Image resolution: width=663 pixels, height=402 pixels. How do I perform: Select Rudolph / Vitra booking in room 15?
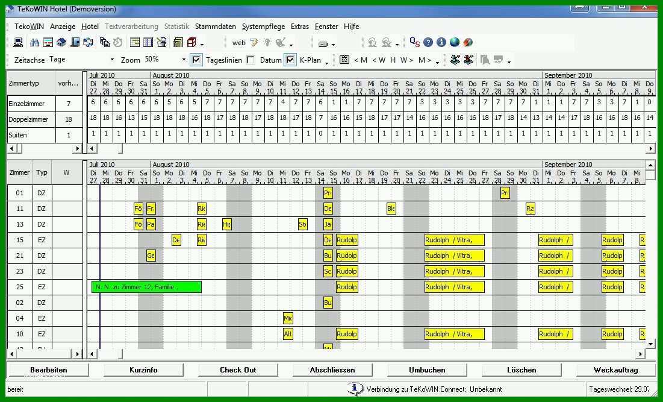point(455,240)
